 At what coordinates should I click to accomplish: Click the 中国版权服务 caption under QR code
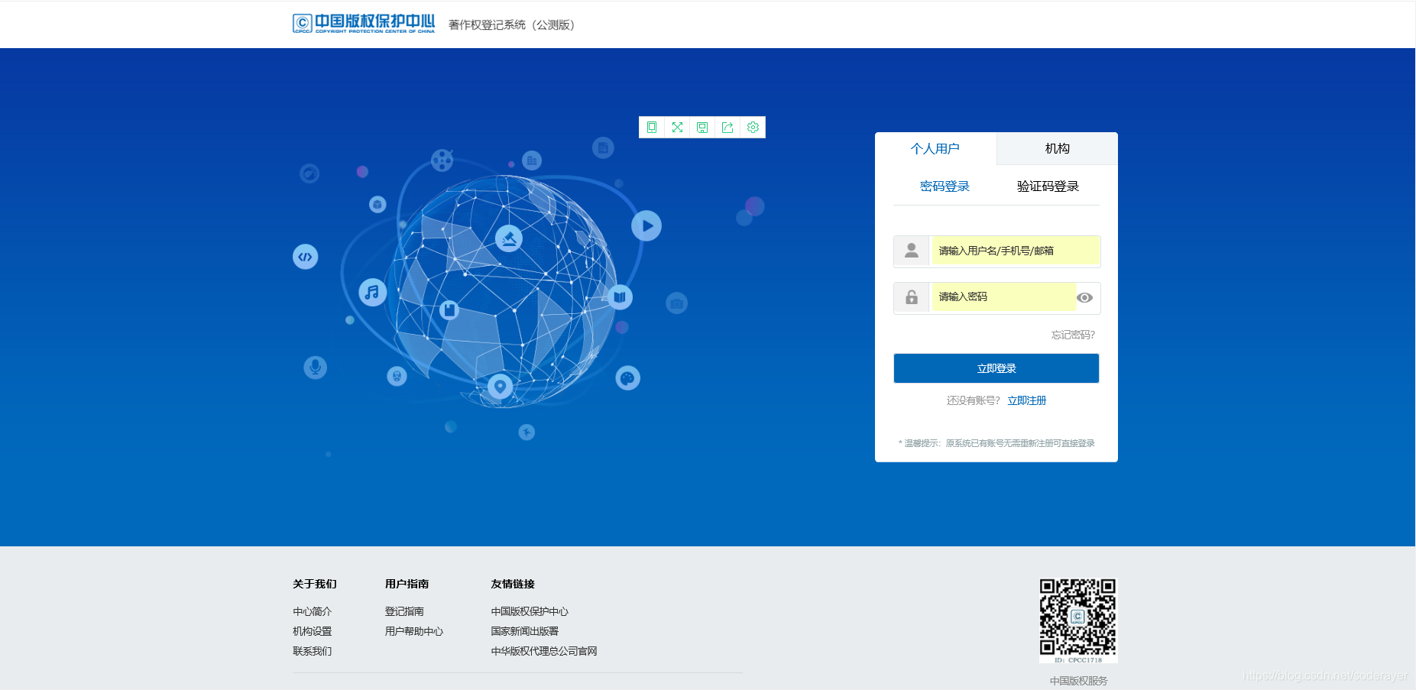(x=1078, y=681)
